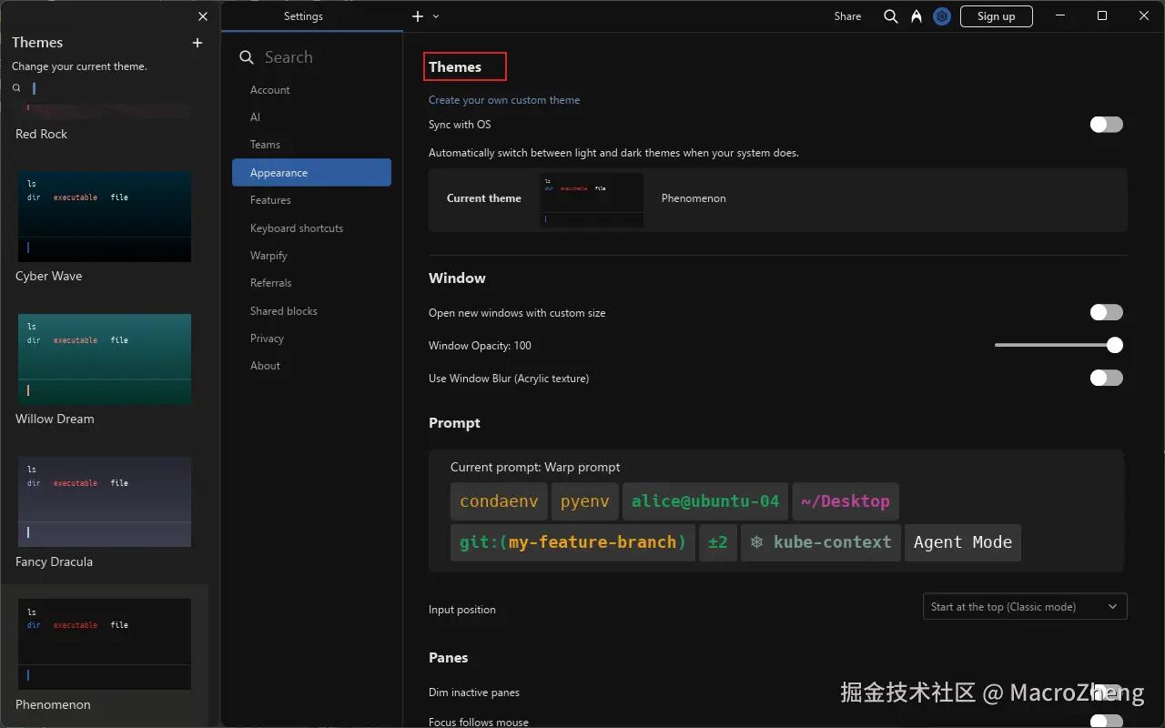Click the ±2 prompt chip
Viewport: 1165px width, 728px height.
(x=718, y=542)
